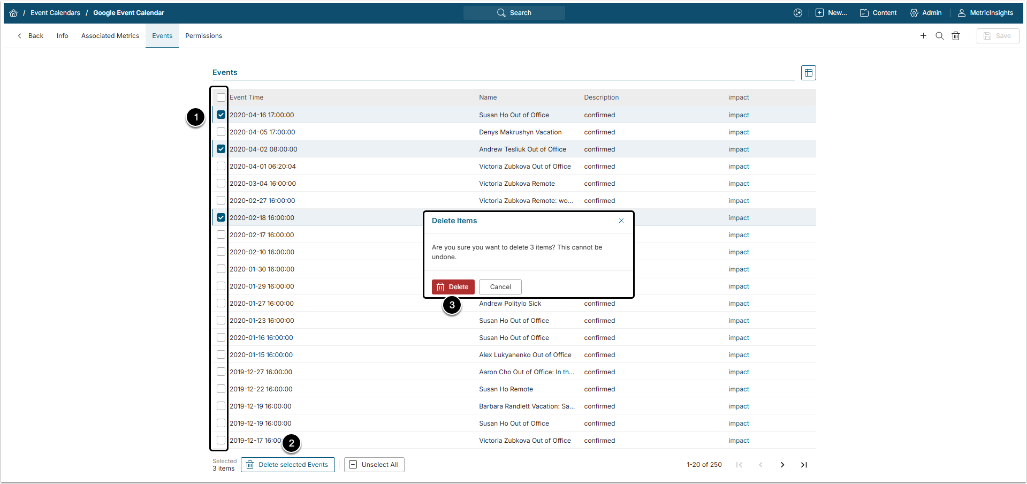Click the Search field in the top bar

pos(514,13)
